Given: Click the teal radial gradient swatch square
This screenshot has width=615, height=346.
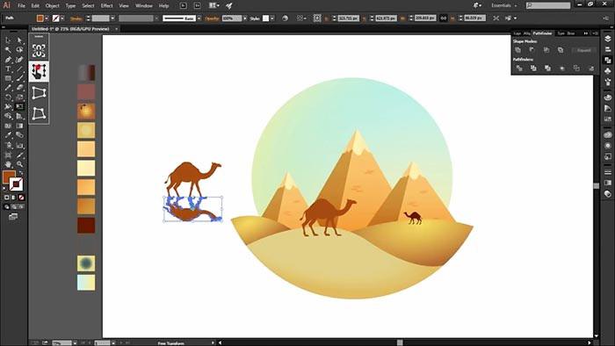Looking at the screenshot, I should point(86,263).
